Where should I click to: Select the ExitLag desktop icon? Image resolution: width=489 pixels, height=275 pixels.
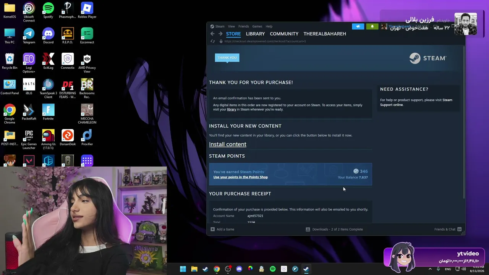pyautogui.click(x=48, y=61)
